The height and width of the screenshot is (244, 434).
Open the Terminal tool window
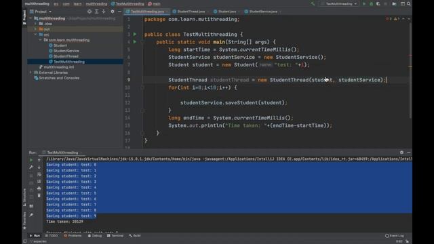click(115, 236)
